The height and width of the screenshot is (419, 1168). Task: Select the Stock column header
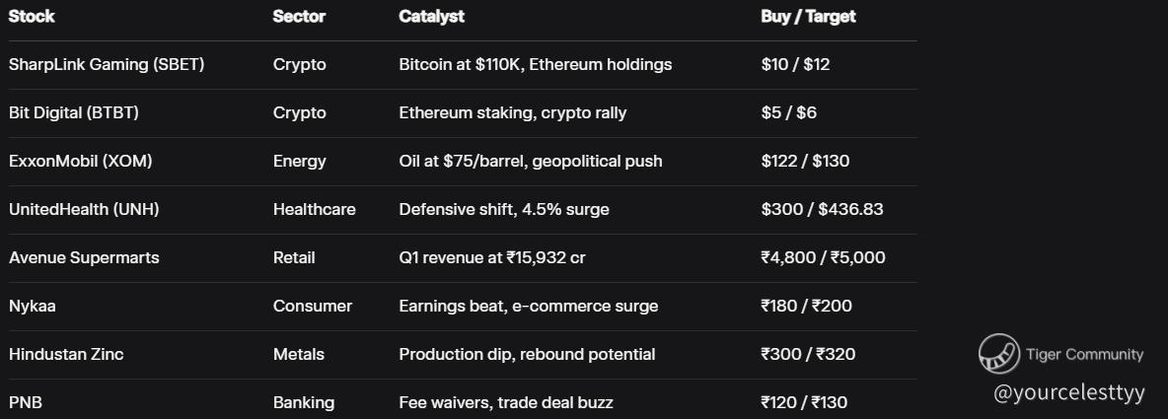coord(32,16)
